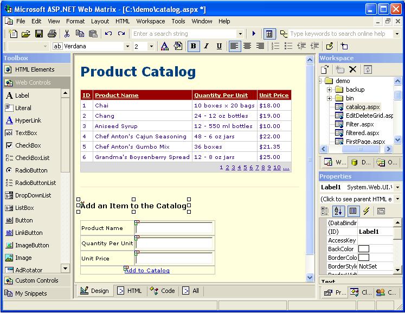Click the New File toolbar icon
Image resolution: width=405 pixels, height=313 pixels.
[x=13, y=34]
